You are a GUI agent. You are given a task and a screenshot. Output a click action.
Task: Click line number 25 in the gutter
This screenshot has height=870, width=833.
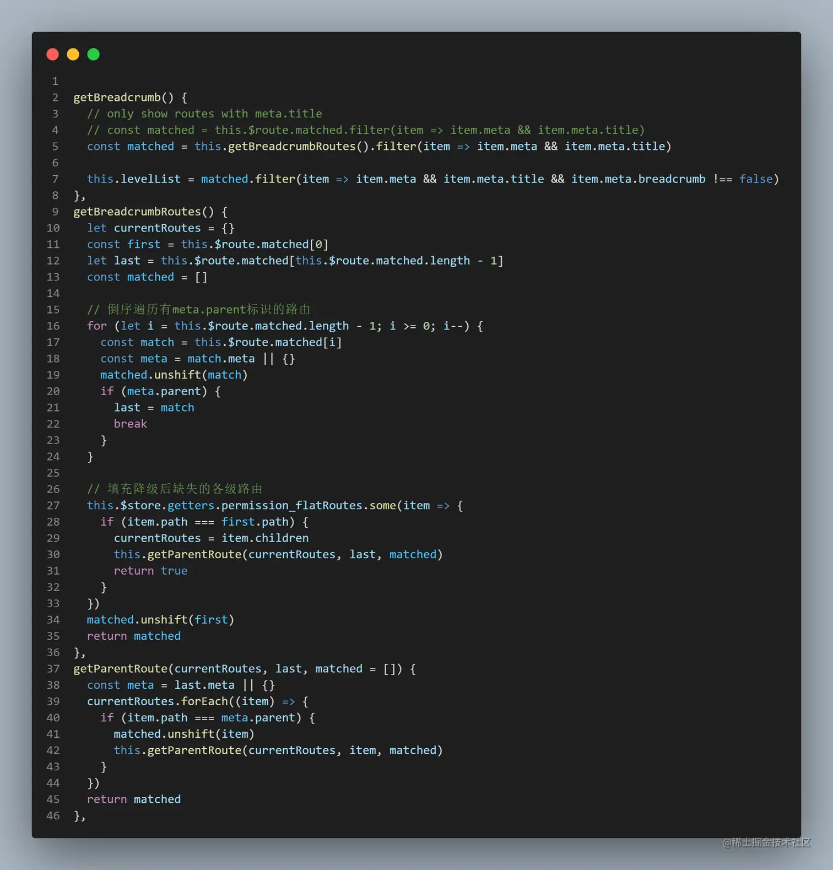coord(53,473)
